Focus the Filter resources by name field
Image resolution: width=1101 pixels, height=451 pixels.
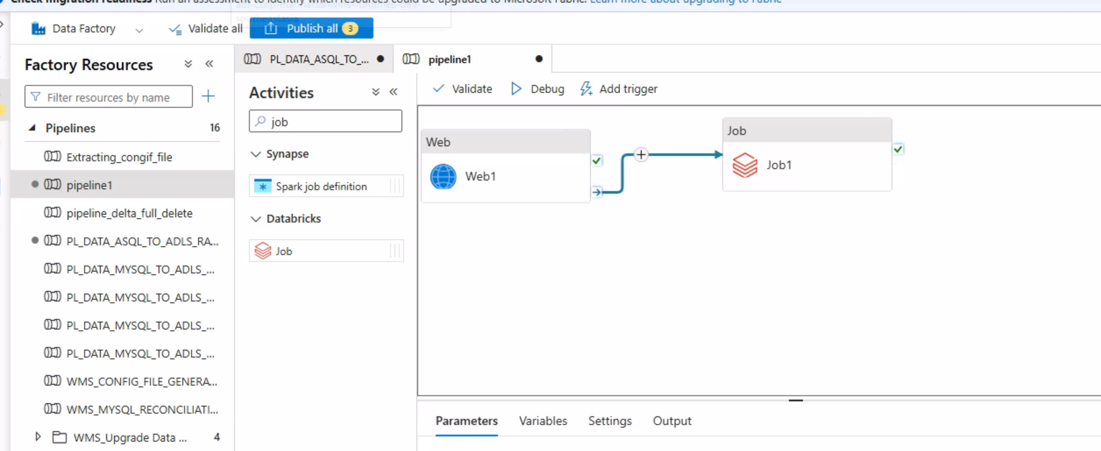[x=109, y=97]
